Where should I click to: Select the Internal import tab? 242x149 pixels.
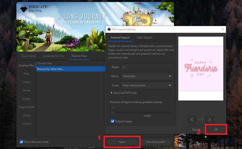click(120, 37)
